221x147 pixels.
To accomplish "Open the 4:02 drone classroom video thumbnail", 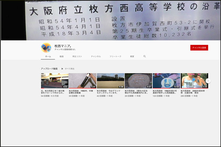I will point(55,80).
